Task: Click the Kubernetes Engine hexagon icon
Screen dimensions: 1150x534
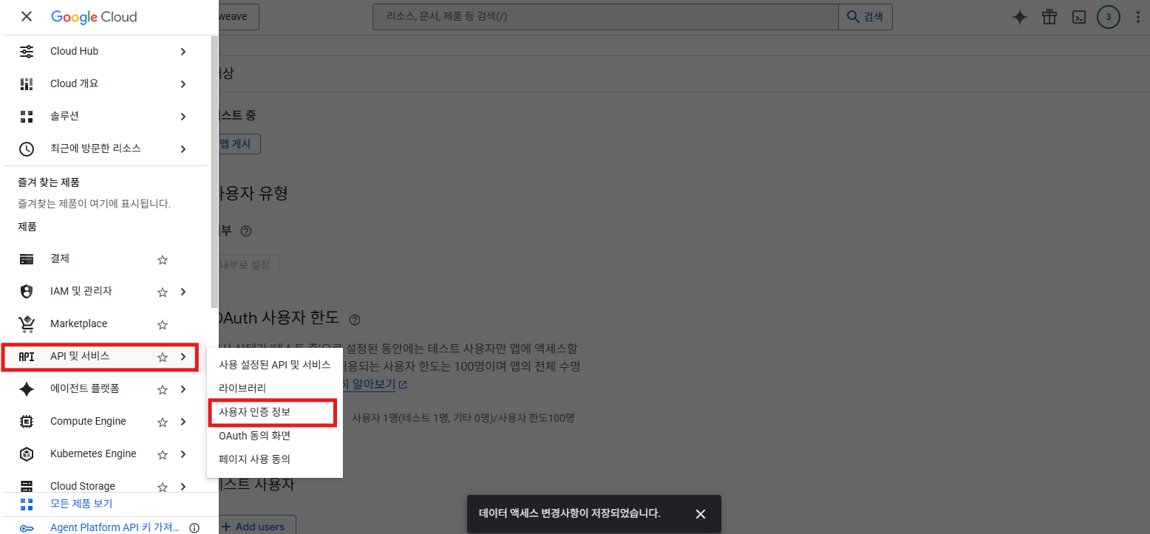Action: (x=27, y=454)
